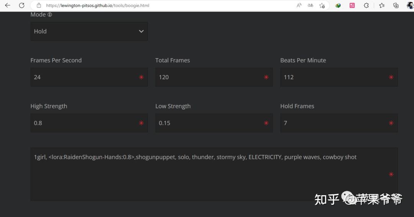Focus the Total Frames input
Screen dimensions: 414x217
pyautogui.click(x=209, y=77)
